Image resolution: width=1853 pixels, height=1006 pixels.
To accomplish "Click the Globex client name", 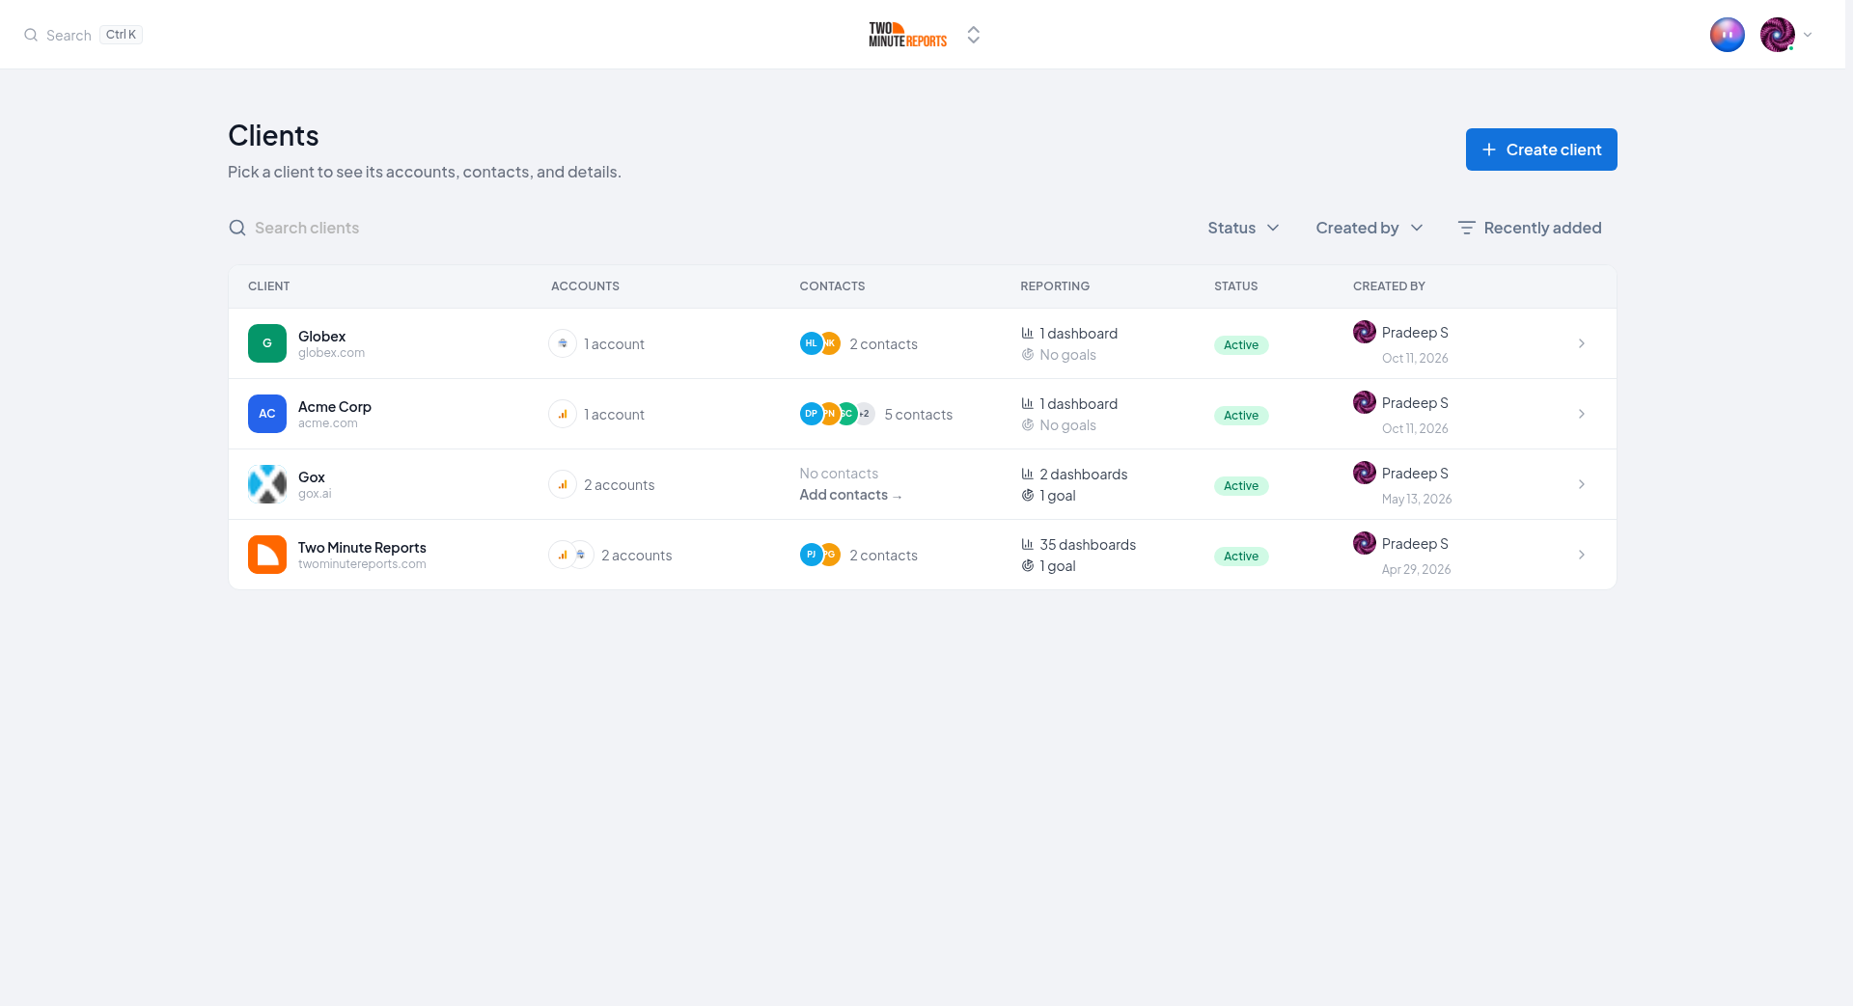I will [321, 337].
